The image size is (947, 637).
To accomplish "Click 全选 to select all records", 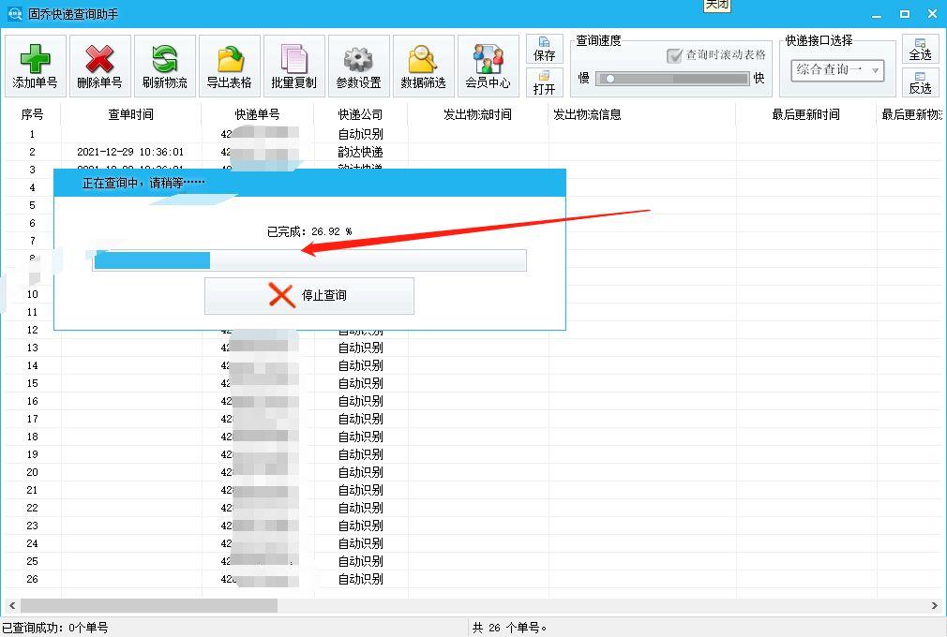I will [x=920, y=47].
